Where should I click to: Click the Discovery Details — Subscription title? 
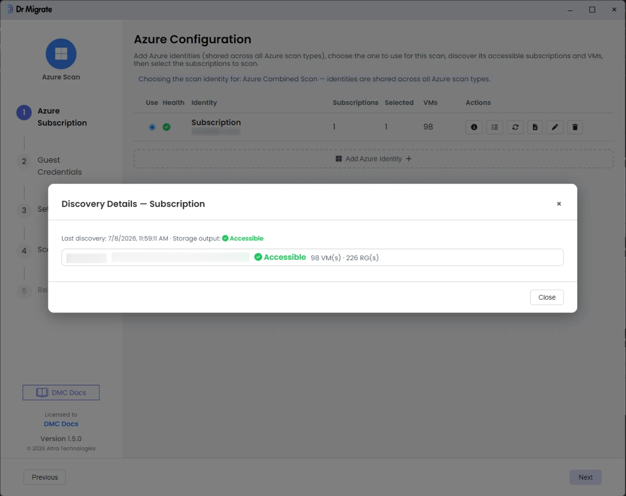pos(133,204)
